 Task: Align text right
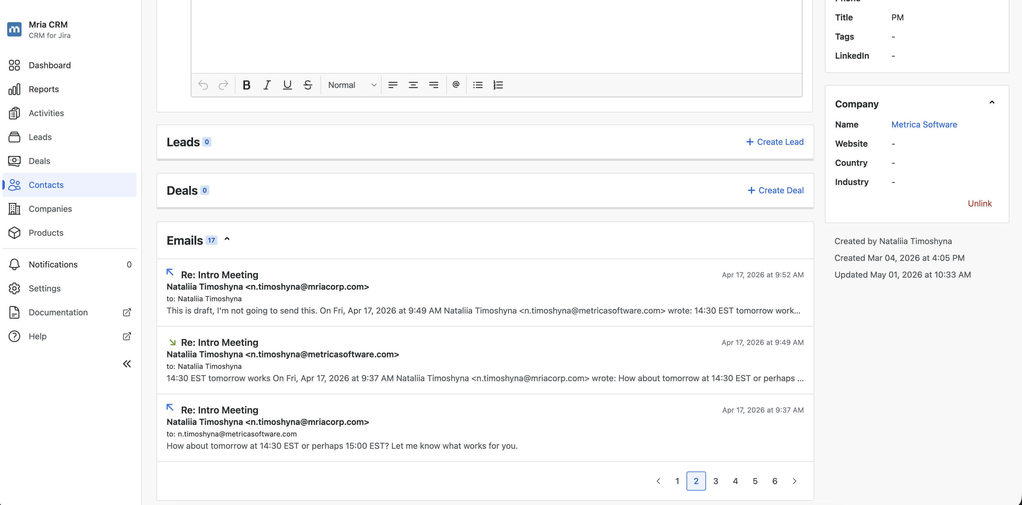pos(434,85)
